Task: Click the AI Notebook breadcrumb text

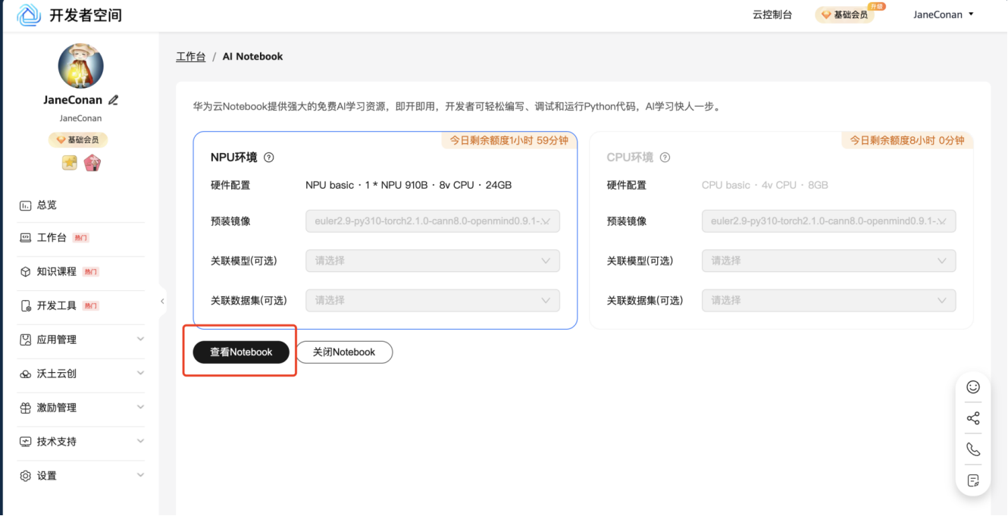Action: [252, 57]
